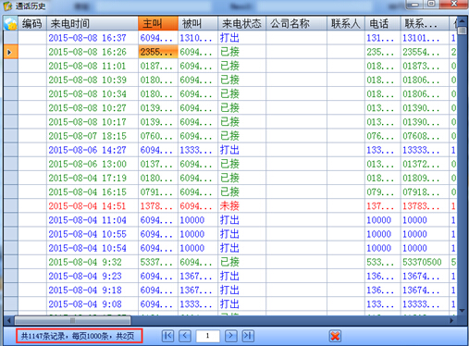Screen dimensions: 469x346
Task: Sort by 被叫 column header
Action: tap(198, 24)
